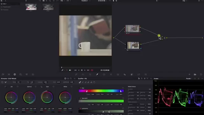Open the Power Window palette icon

coord(104,74)
